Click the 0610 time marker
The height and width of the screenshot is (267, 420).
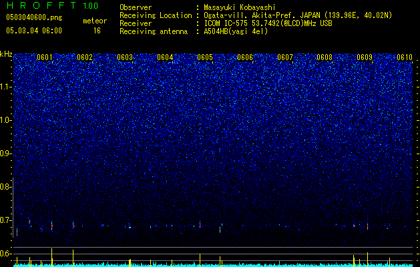[405, 57]
